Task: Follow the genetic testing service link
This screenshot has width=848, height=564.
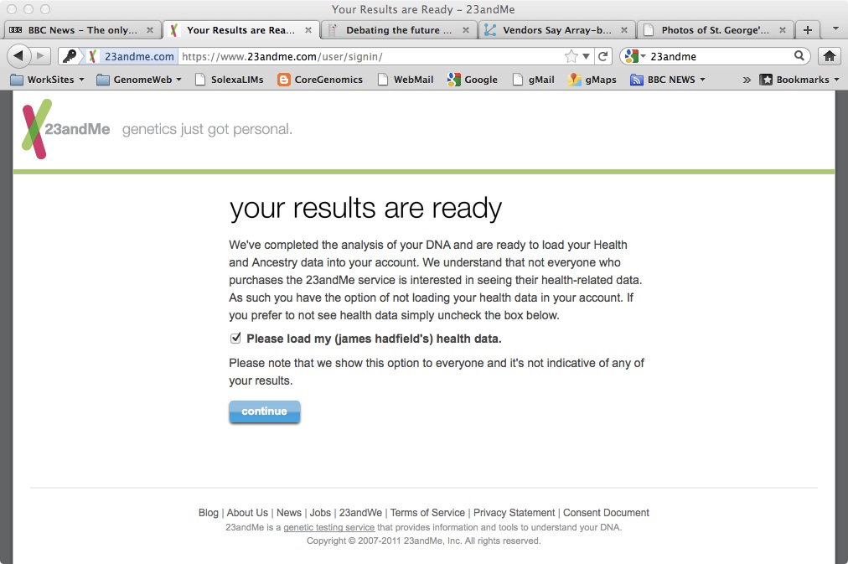Action: tap(328, 527)
